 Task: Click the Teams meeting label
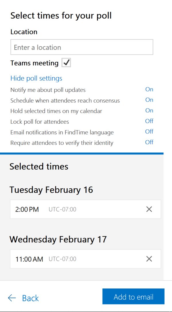click(34, 63)
